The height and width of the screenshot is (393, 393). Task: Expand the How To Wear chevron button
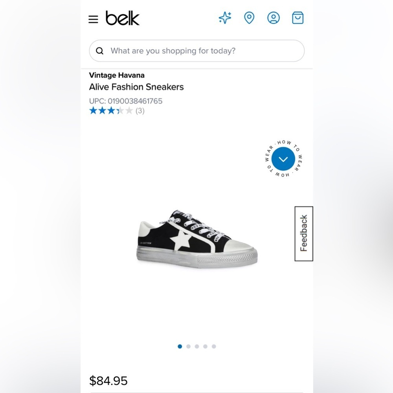[x=283, y=159]
